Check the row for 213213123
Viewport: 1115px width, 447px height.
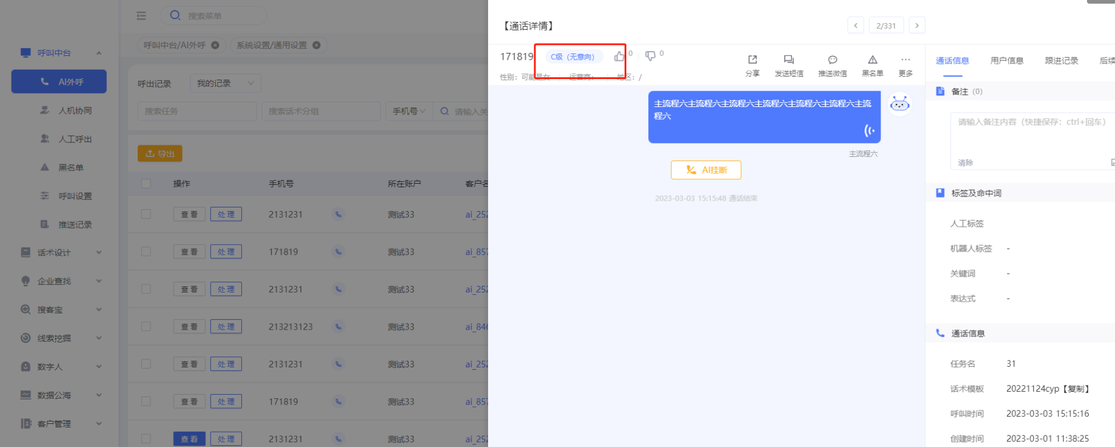[x=146, y=327]
